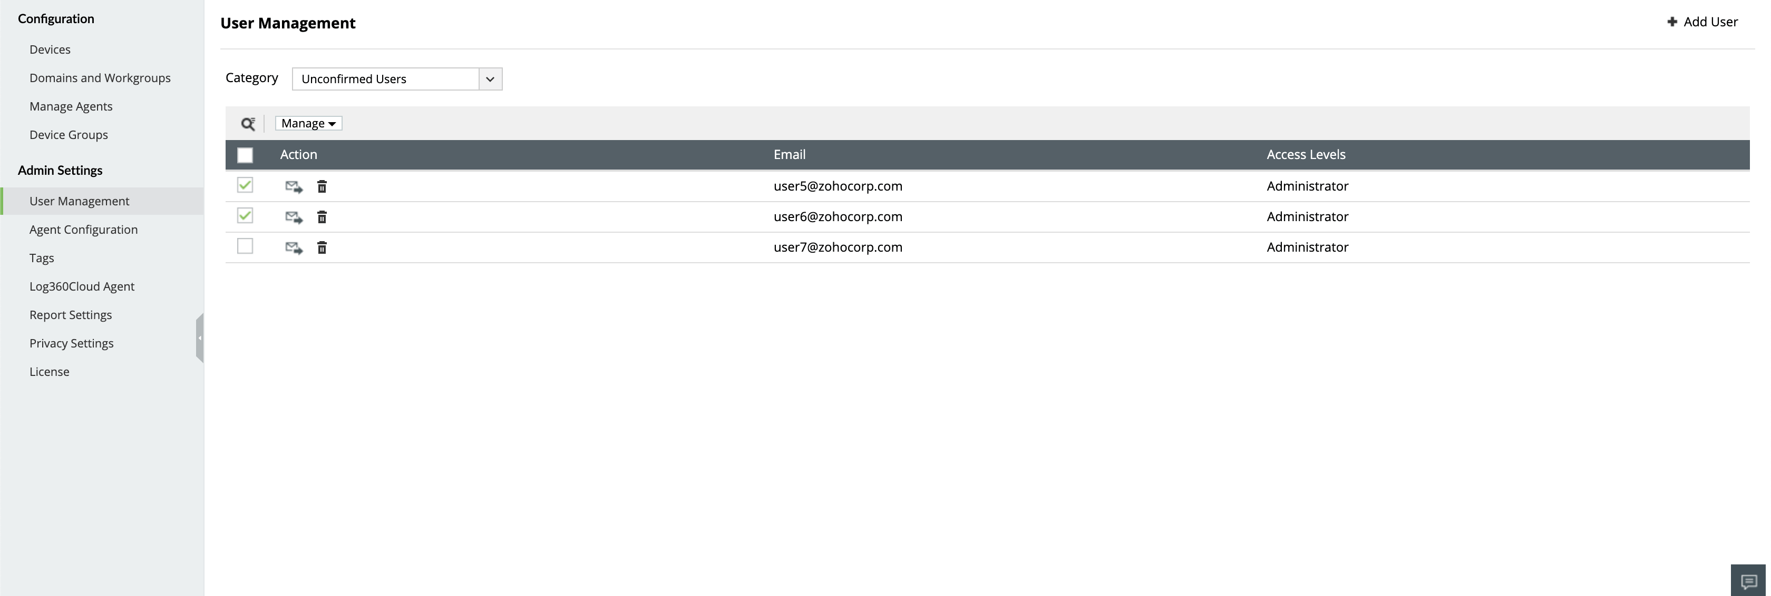This screenshot has height=596, width=1771.
Task: Resend invitation email to user6@zohocorp.com
Action: point(294,217)
